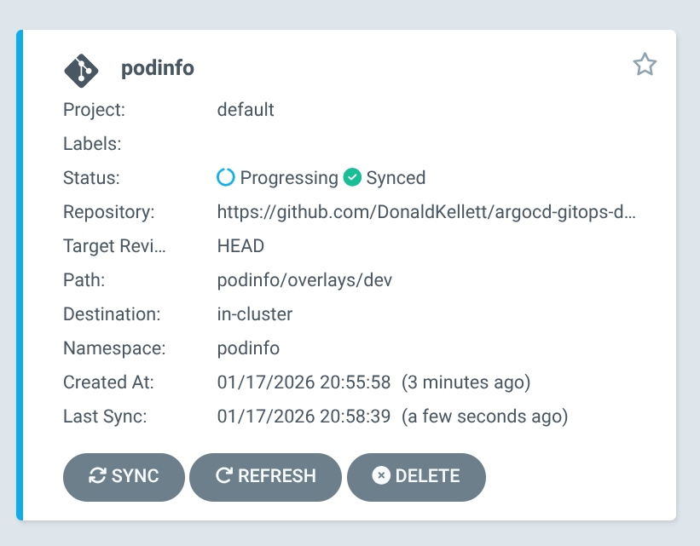
Task: Click the in-cluster destination value
Action: tap(254, 313)
